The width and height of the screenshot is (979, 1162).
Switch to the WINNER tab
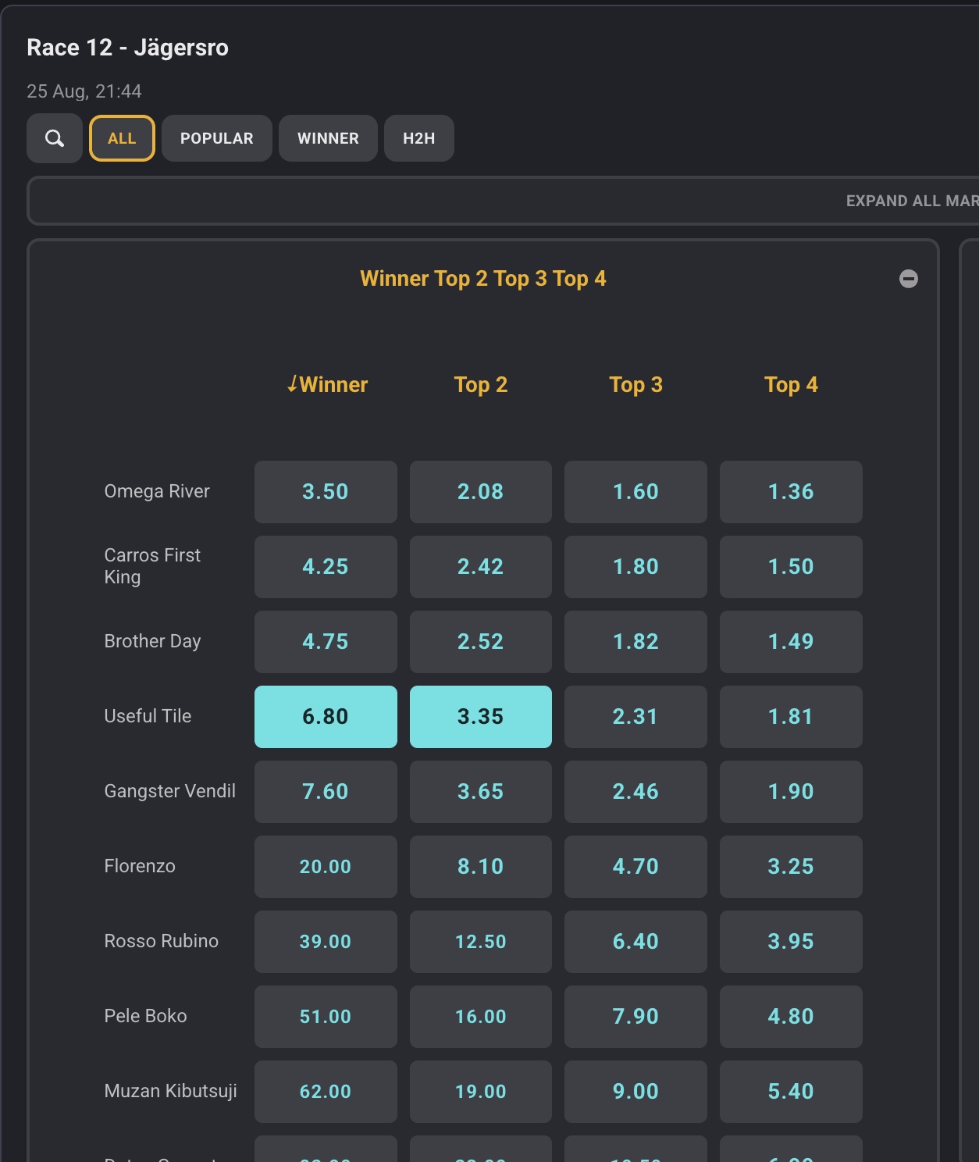[328, 138]
